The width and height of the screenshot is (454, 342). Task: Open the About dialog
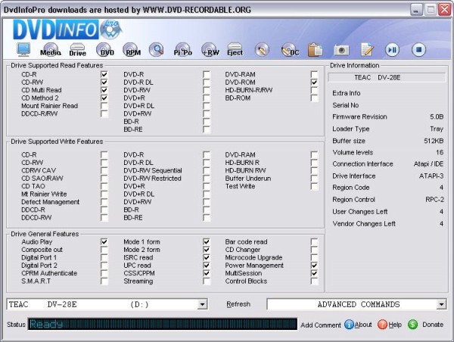point(358,325)
